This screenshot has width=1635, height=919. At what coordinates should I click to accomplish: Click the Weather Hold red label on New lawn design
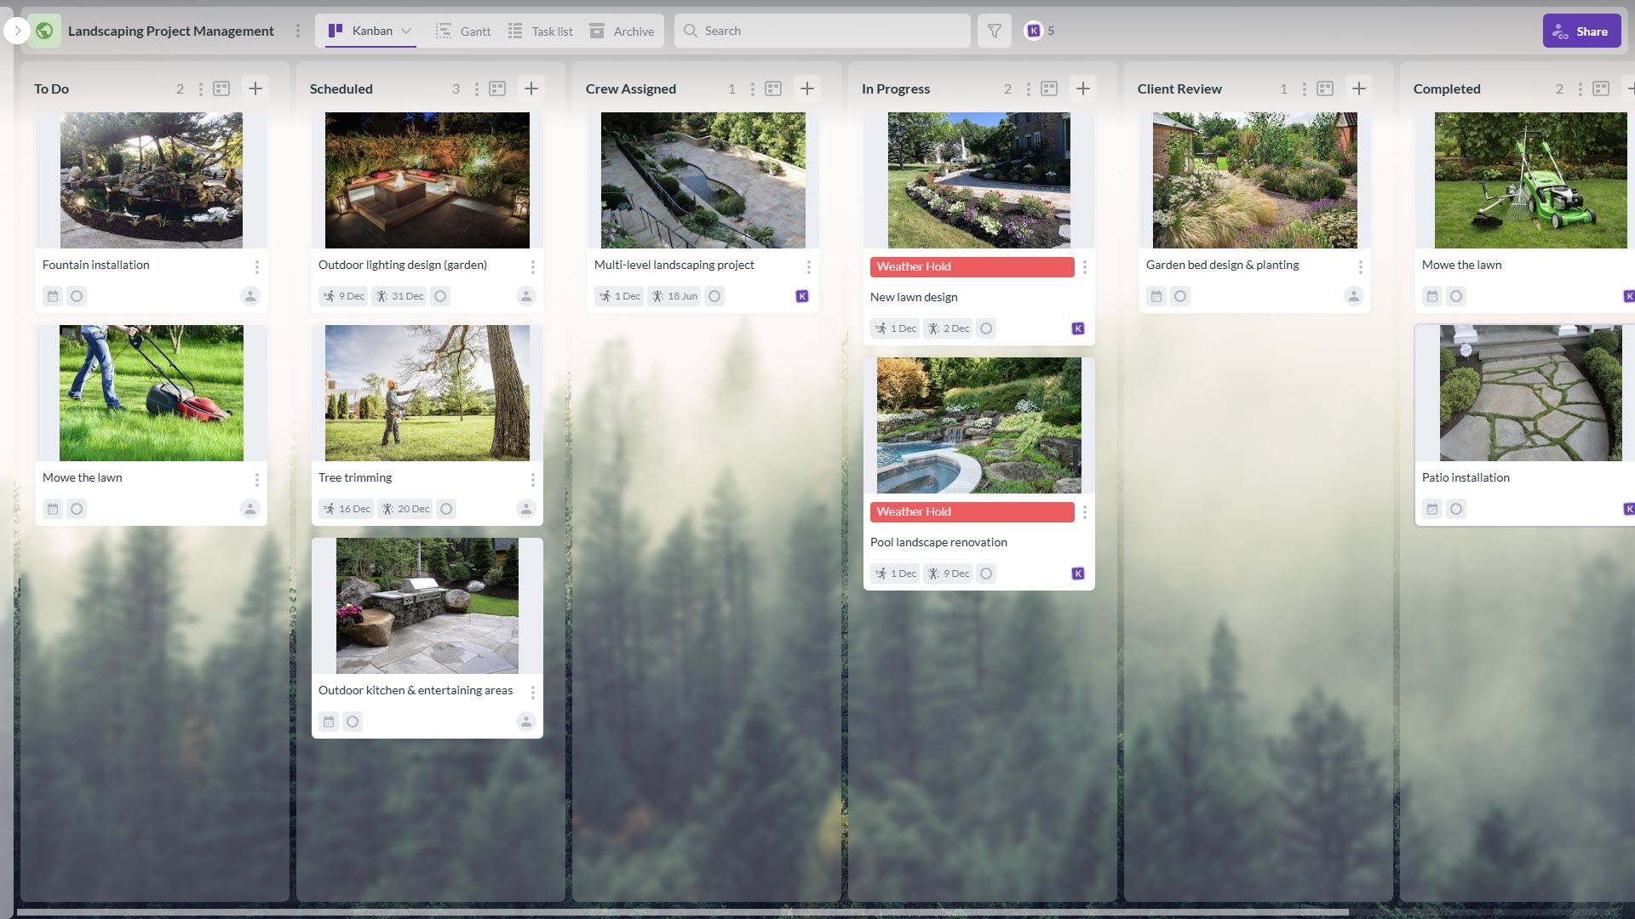[x=972, y=266]
